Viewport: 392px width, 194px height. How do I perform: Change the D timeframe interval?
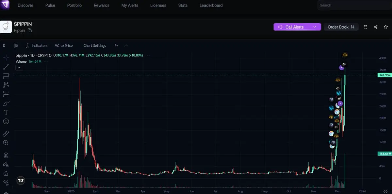click(4, 46)
